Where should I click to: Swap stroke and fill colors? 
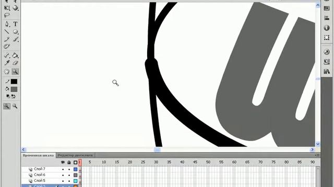[14, 96]
